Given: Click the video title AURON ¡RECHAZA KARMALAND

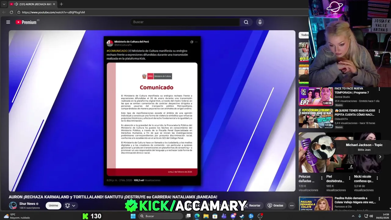Looking at the screenshot, I should 113,197.
